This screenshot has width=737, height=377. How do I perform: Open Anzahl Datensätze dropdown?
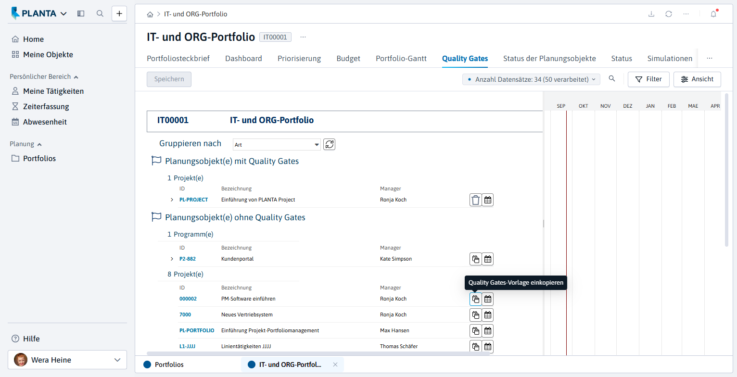pyautogui.click(x=531, y=79)
